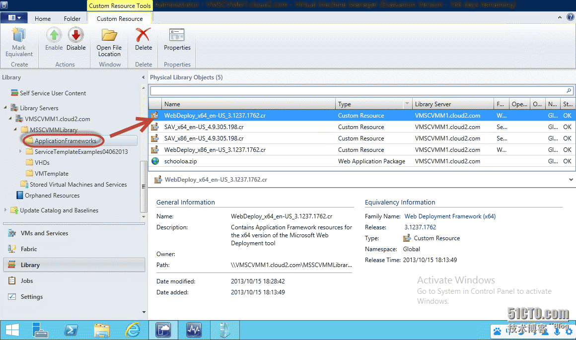The image size is (576, 340).
Task: Click the red Delete X icon
Action: pos(143,35)
